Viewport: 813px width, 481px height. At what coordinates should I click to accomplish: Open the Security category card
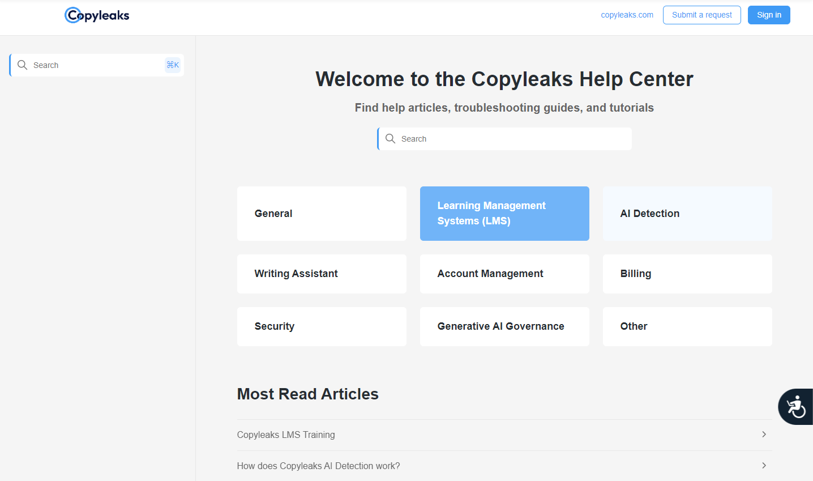(322, 326)
